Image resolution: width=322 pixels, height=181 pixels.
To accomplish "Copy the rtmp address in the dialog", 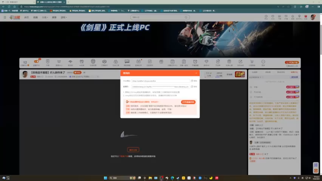I will coord(194,81).
